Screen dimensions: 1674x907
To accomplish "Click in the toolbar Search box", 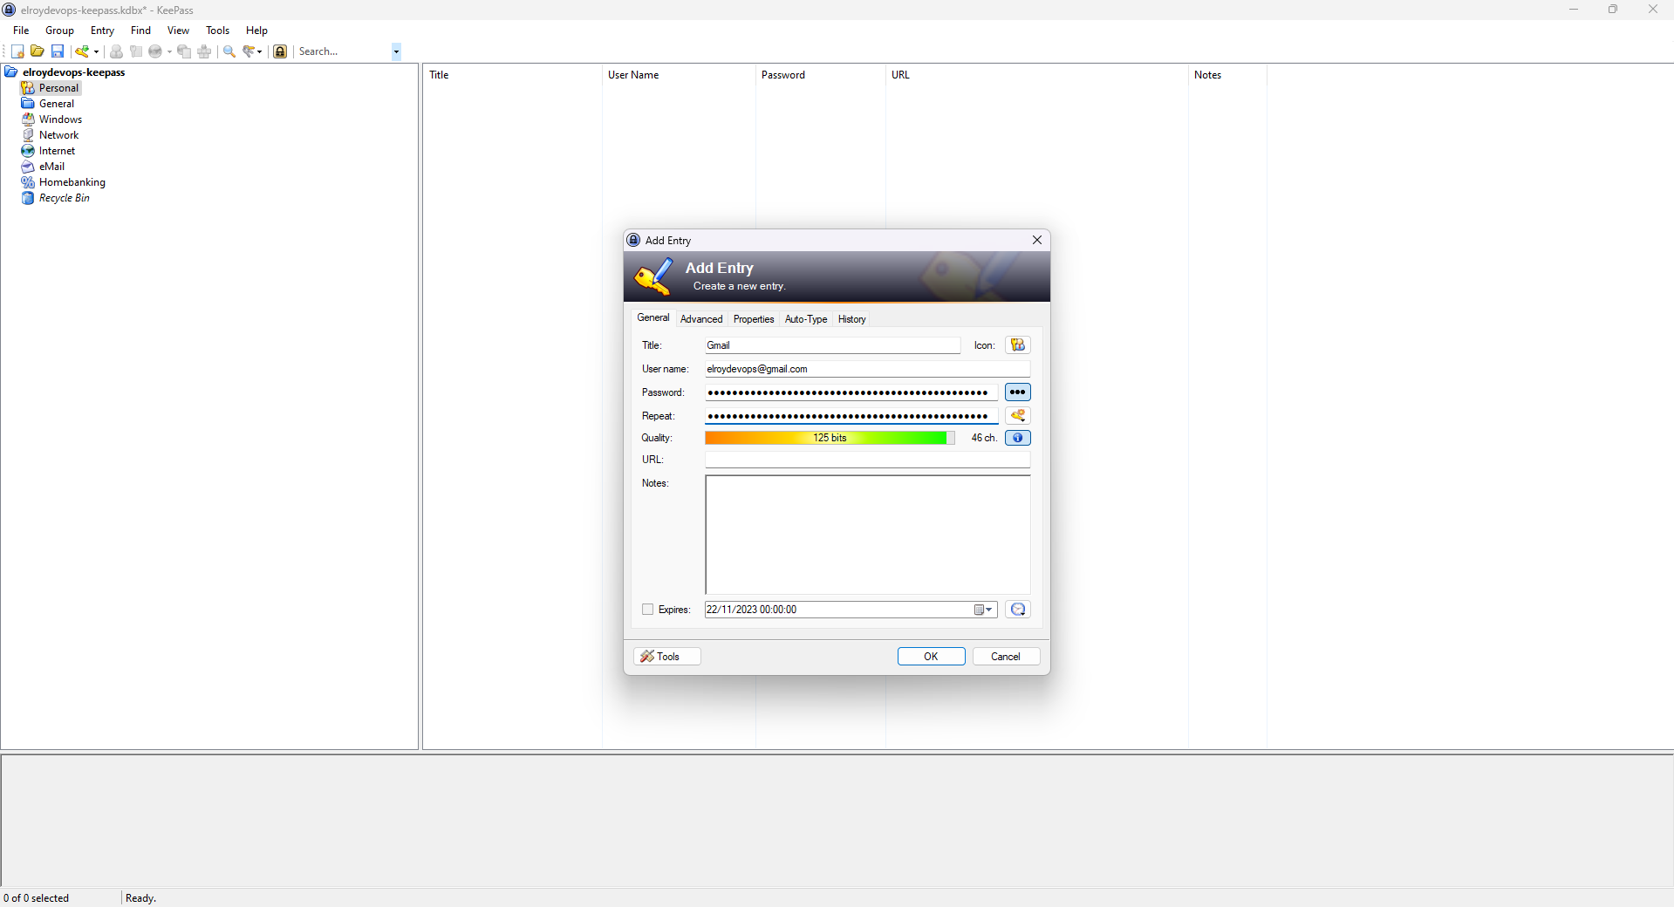I will tap(344, 51).
